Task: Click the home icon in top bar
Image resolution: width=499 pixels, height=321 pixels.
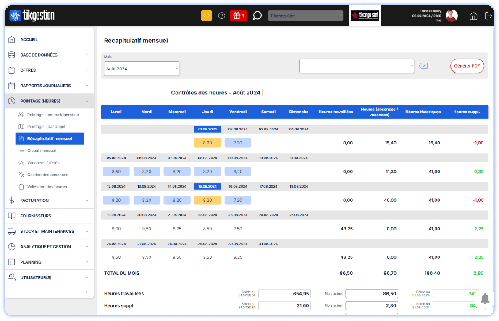Action: [x=473, y=16]
